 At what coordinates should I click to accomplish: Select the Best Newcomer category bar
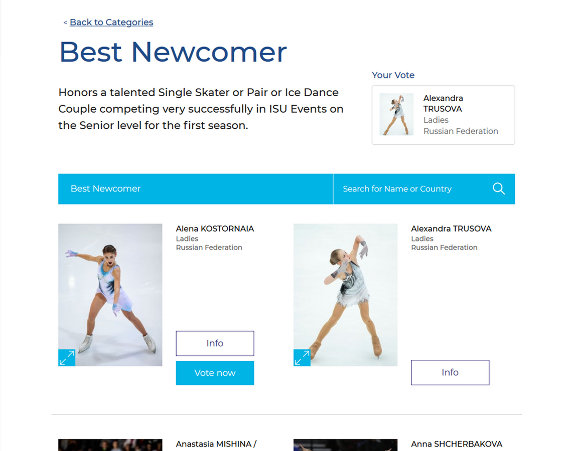(196, 189)
